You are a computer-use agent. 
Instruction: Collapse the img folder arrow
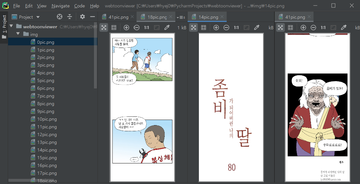18,34
